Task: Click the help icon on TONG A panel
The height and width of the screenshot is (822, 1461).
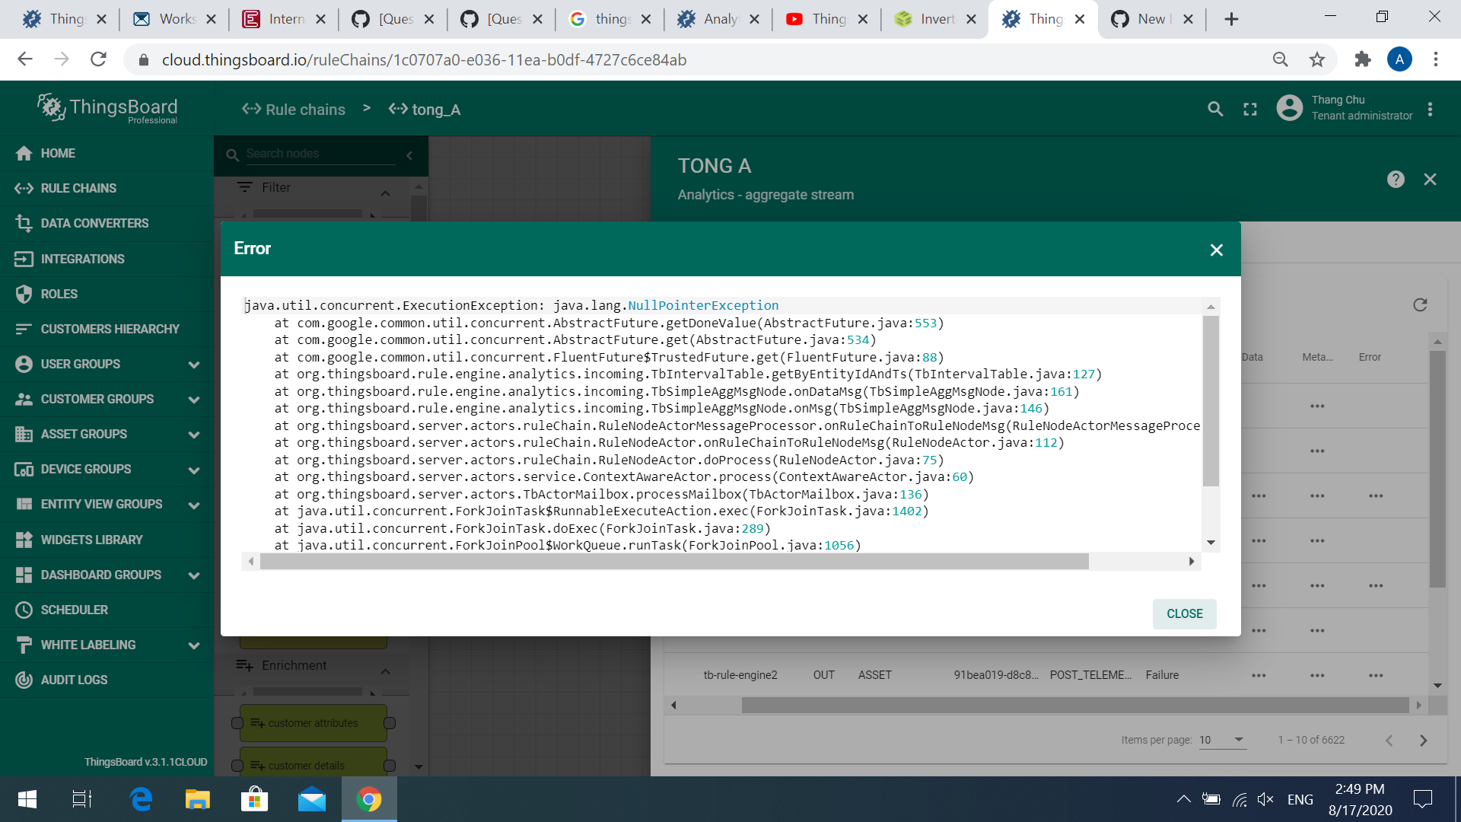Action: pyautogui.click(x=1395, y=179)
